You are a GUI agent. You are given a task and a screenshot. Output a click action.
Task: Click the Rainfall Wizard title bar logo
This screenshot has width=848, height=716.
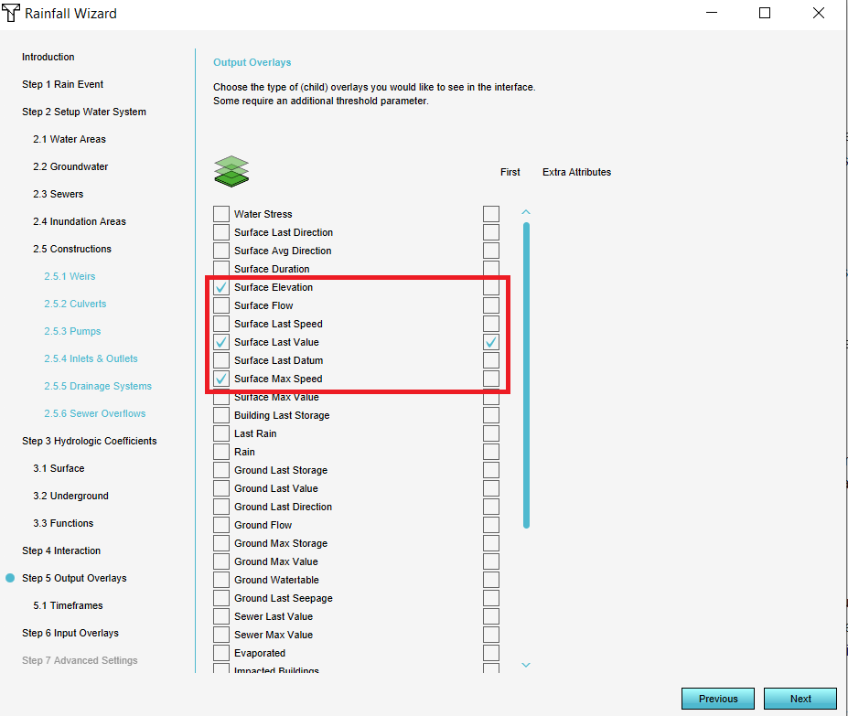point(12,14)
